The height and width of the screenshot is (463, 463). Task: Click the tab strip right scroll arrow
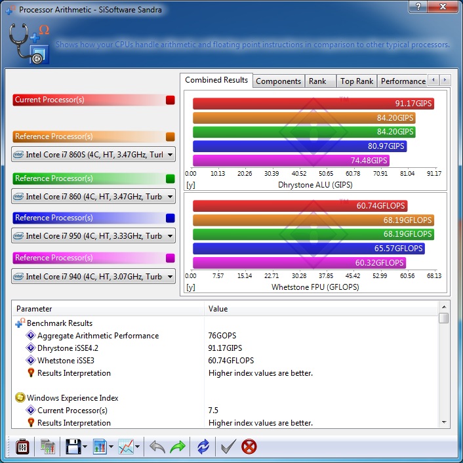pyautogui.click(x=445, y=80)
